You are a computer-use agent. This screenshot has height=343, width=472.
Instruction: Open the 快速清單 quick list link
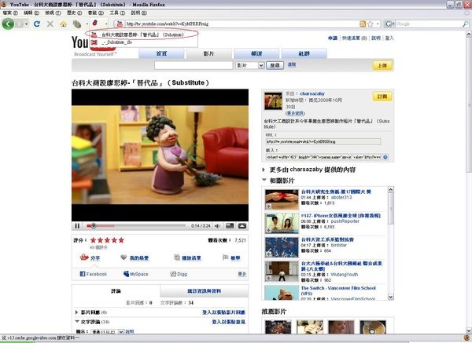coord(354,38)
